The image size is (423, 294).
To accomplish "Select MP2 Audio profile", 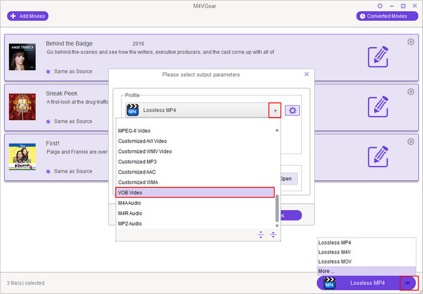I will (x=195, y=223).
